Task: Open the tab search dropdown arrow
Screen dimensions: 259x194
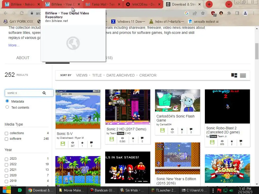Action: pyautogui.click(x=229, y=4)
